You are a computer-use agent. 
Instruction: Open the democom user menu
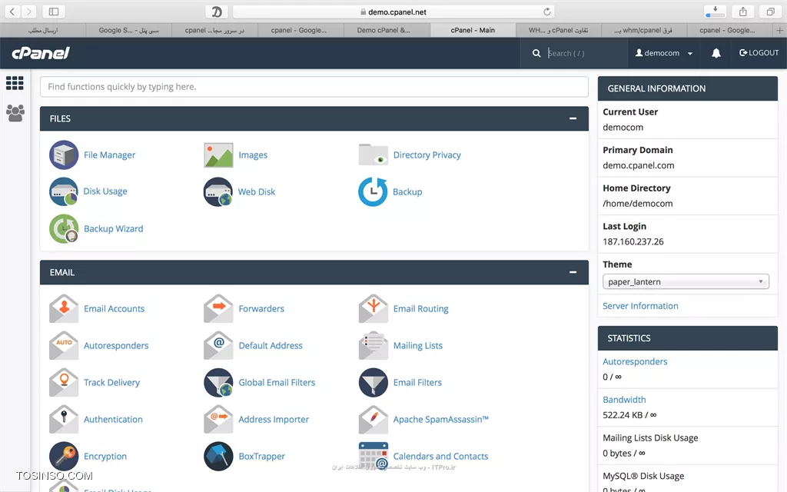[664, 53]
